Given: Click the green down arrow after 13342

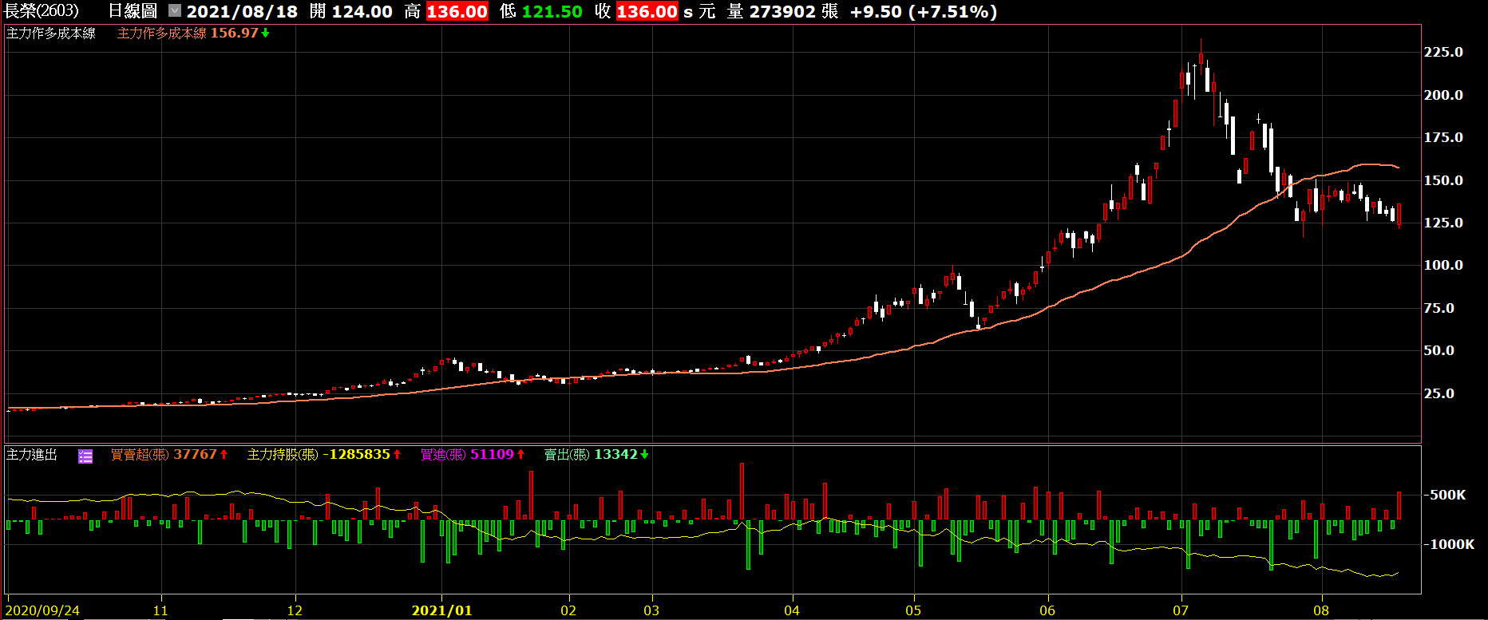Looking at the screenshot, I should tap(645, 455).
